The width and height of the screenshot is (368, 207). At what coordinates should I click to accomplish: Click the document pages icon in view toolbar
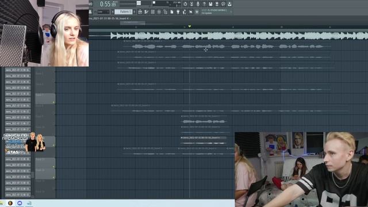click(172, 11)
